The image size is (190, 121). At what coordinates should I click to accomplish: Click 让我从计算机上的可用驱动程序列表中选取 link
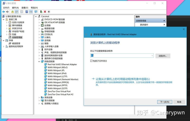123,79
